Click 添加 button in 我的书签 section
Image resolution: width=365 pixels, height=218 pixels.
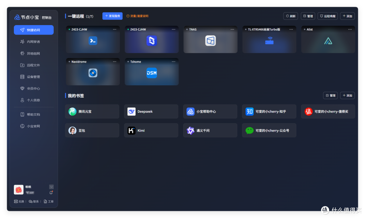(x=347, y=95)
